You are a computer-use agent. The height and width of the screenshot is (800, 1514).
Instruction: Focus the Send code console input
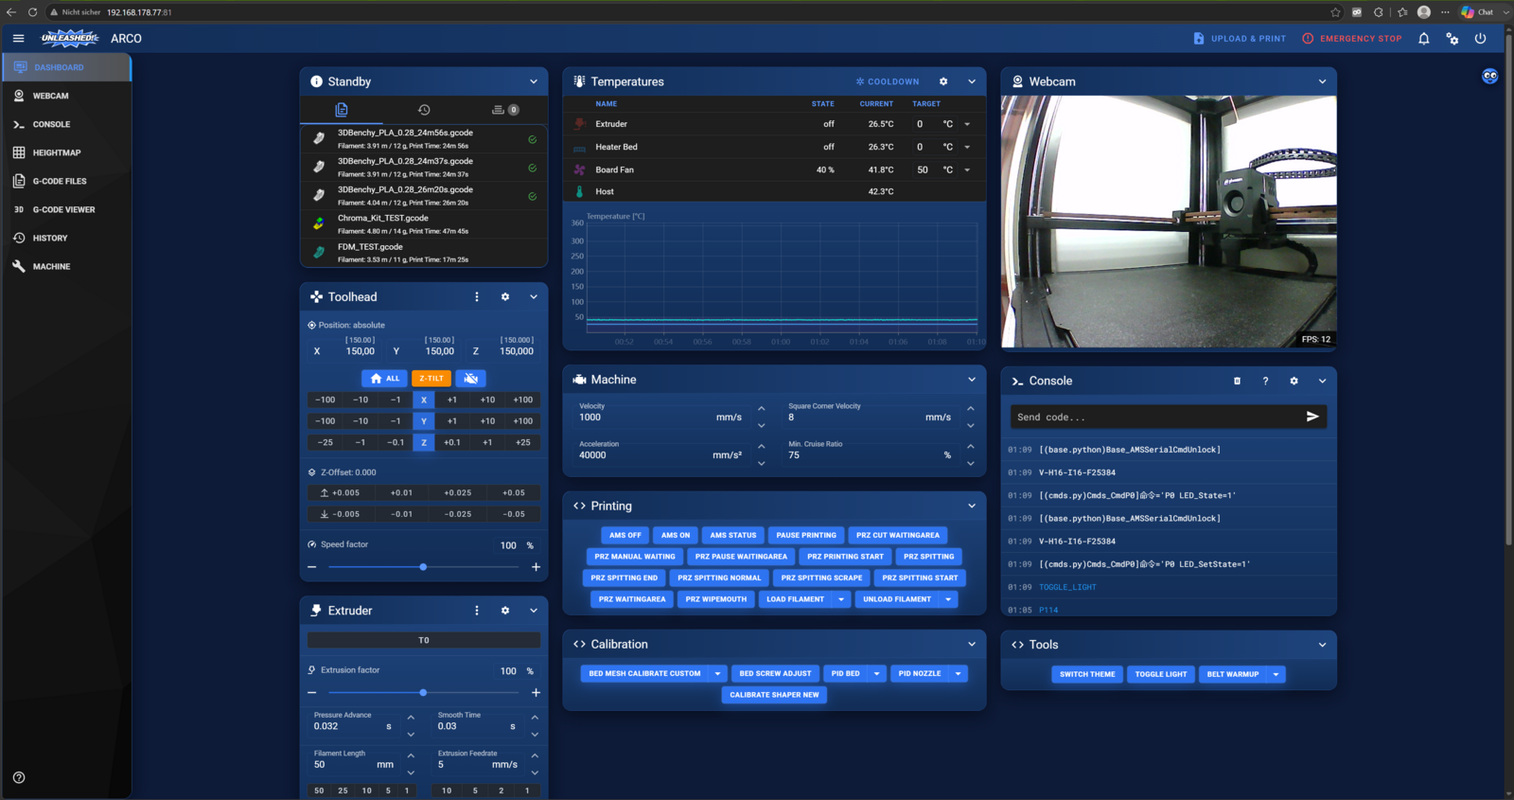click(x=1156, y=417)
